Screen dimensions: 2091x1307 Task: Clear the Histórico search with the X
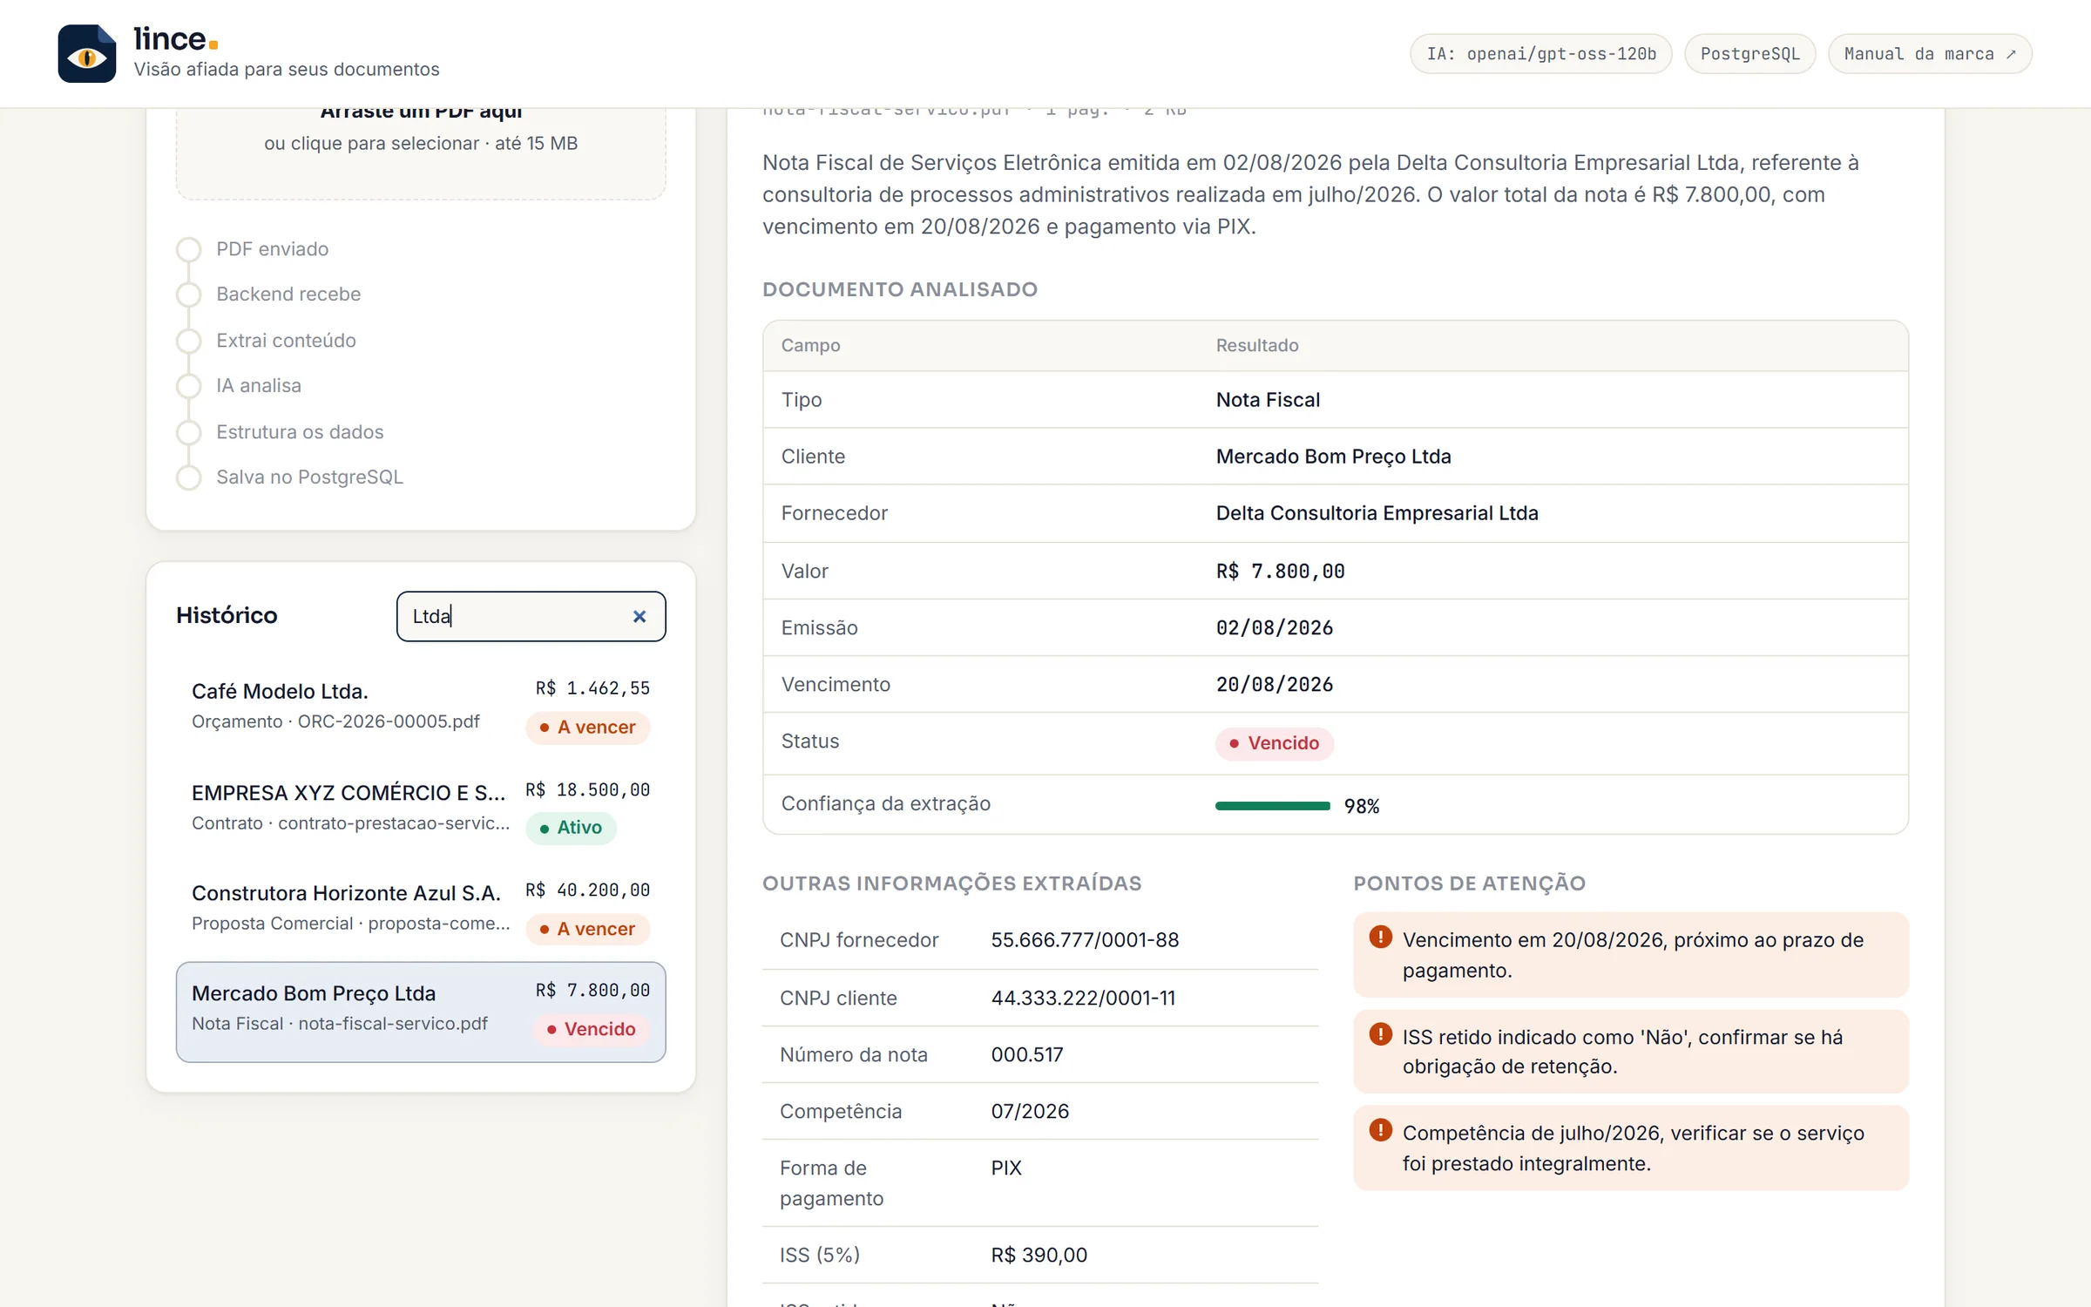tap(639, 617)
